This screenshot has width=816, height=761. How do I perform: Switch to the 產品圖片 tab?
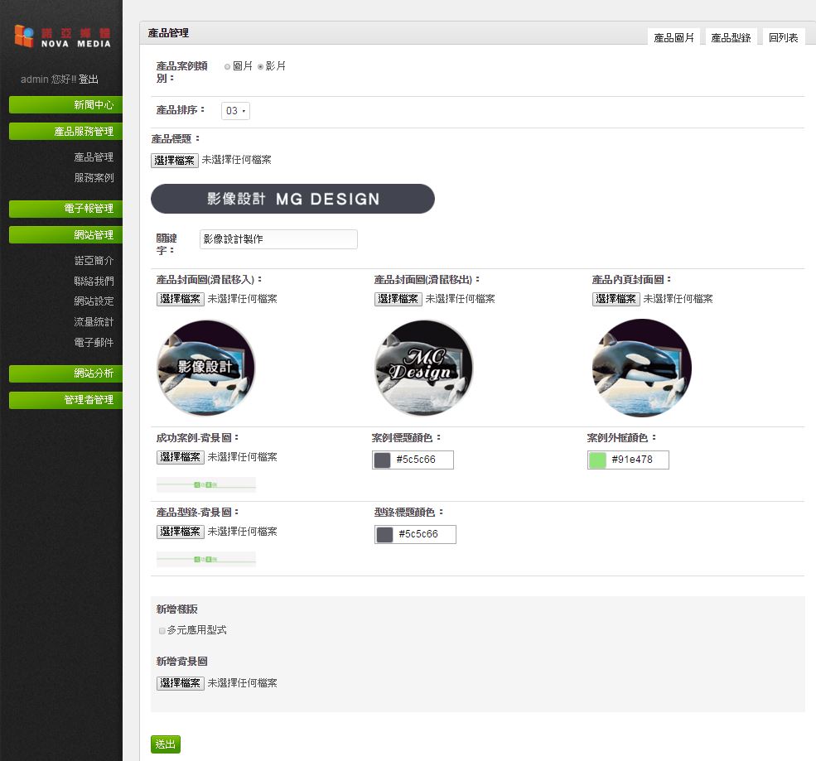click(x=674, y=37)
